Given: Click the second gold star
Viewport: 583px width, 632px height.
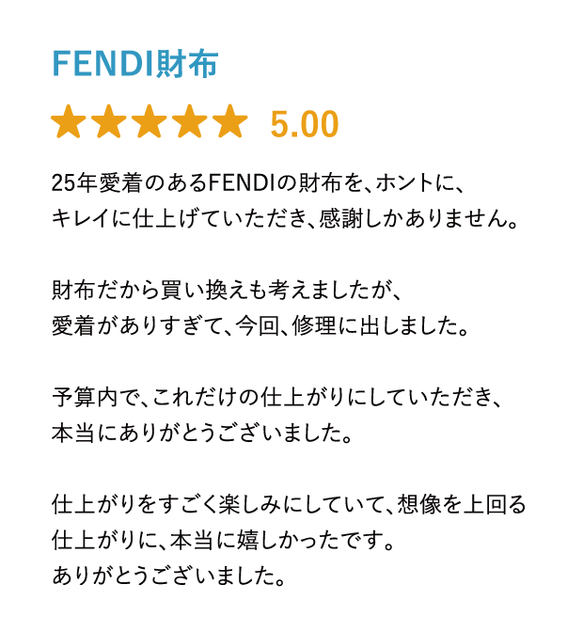Looking at the screenshot, I should click(x=109, y=121).
